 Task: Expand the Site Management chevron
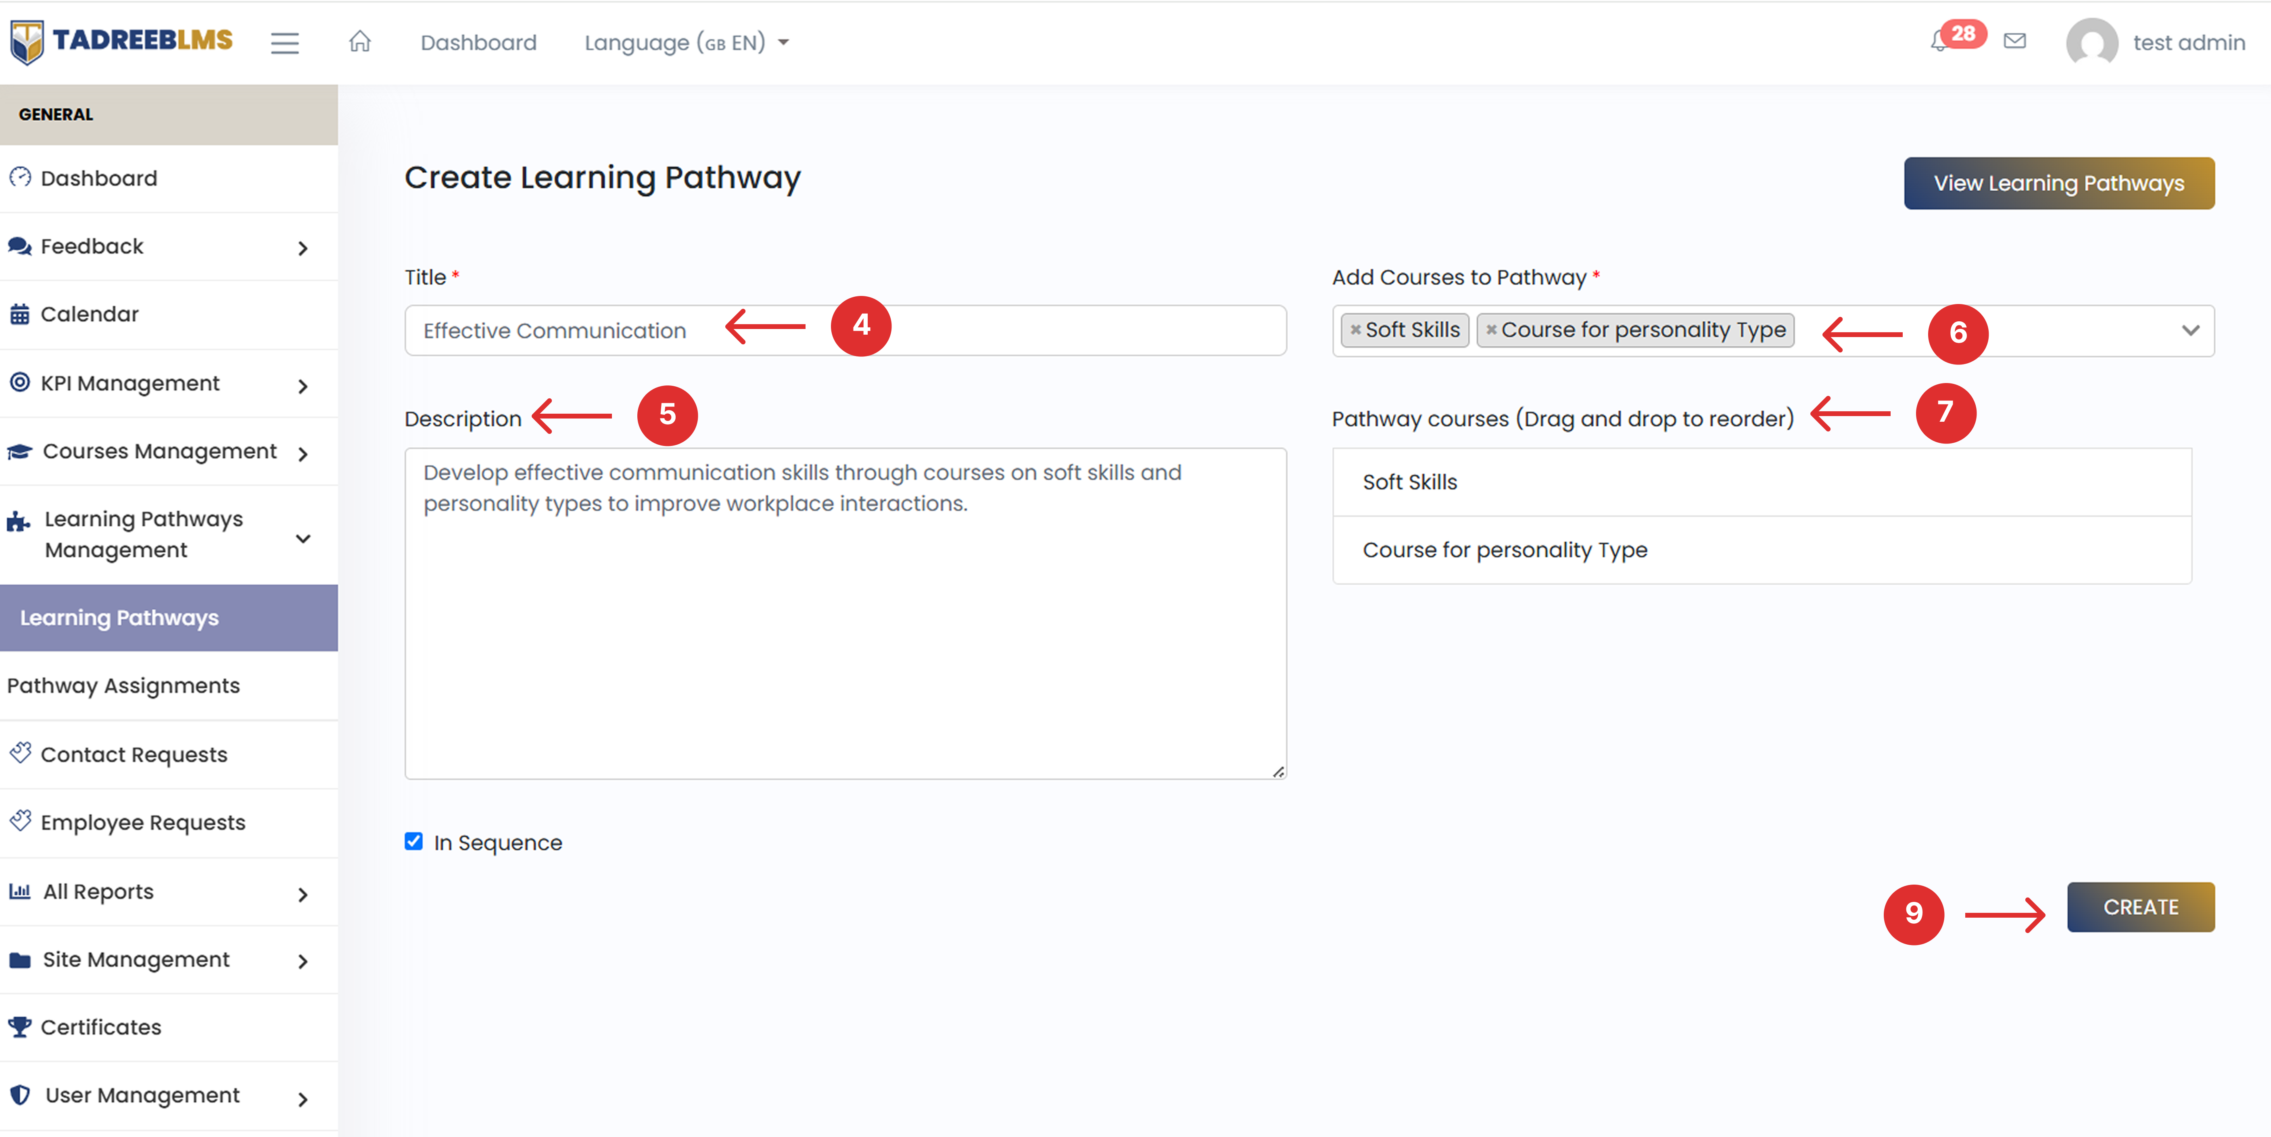point(303,961)
